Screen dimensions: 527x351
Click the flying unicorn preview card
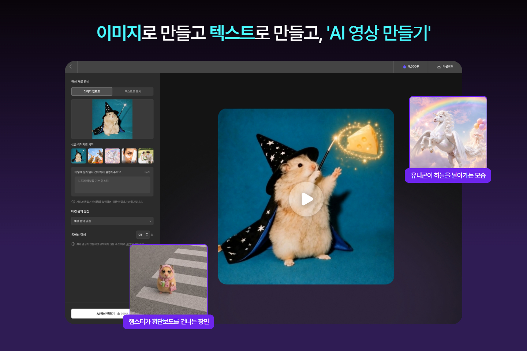[x=448, y=132]
